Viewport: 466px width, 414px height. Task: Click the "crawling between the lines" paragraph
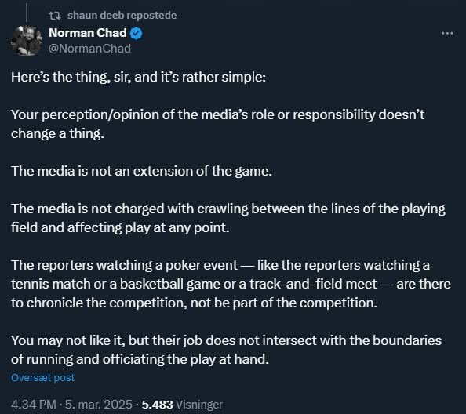click(x=228, y=218)
